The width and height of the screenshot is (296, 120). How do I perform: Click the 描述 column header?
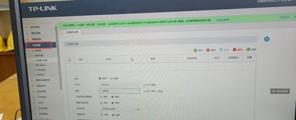[x=153, y=59]
